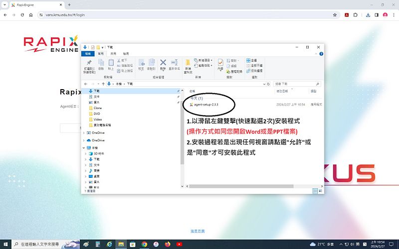Image resolution: width=399 pixels, height=249 pixels.
Task: Open the quick access toolbar customize dropdown
Action: click(x=103, y=47)
